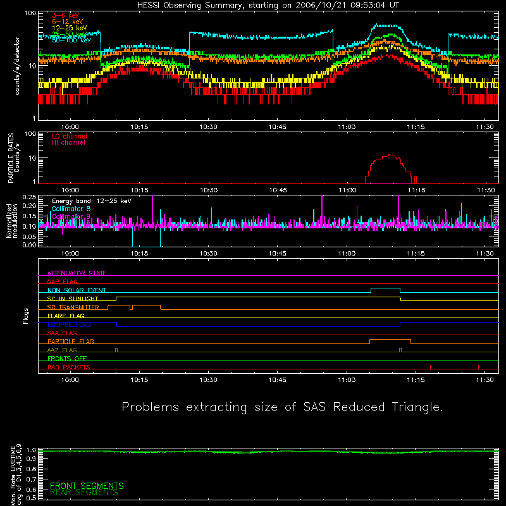This screenshot has width=506, height=506.
Task: Click the 11:15 tick label under modulation plot
Action: 416,254
